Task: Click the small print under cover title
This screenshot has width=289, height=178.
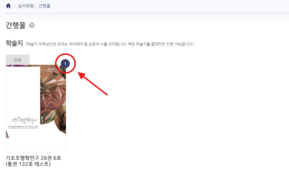Action: point(23,127)
